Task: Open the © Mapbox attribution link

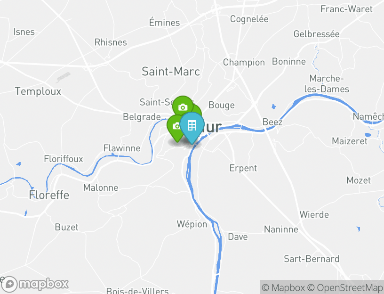Action: point(283,287)
